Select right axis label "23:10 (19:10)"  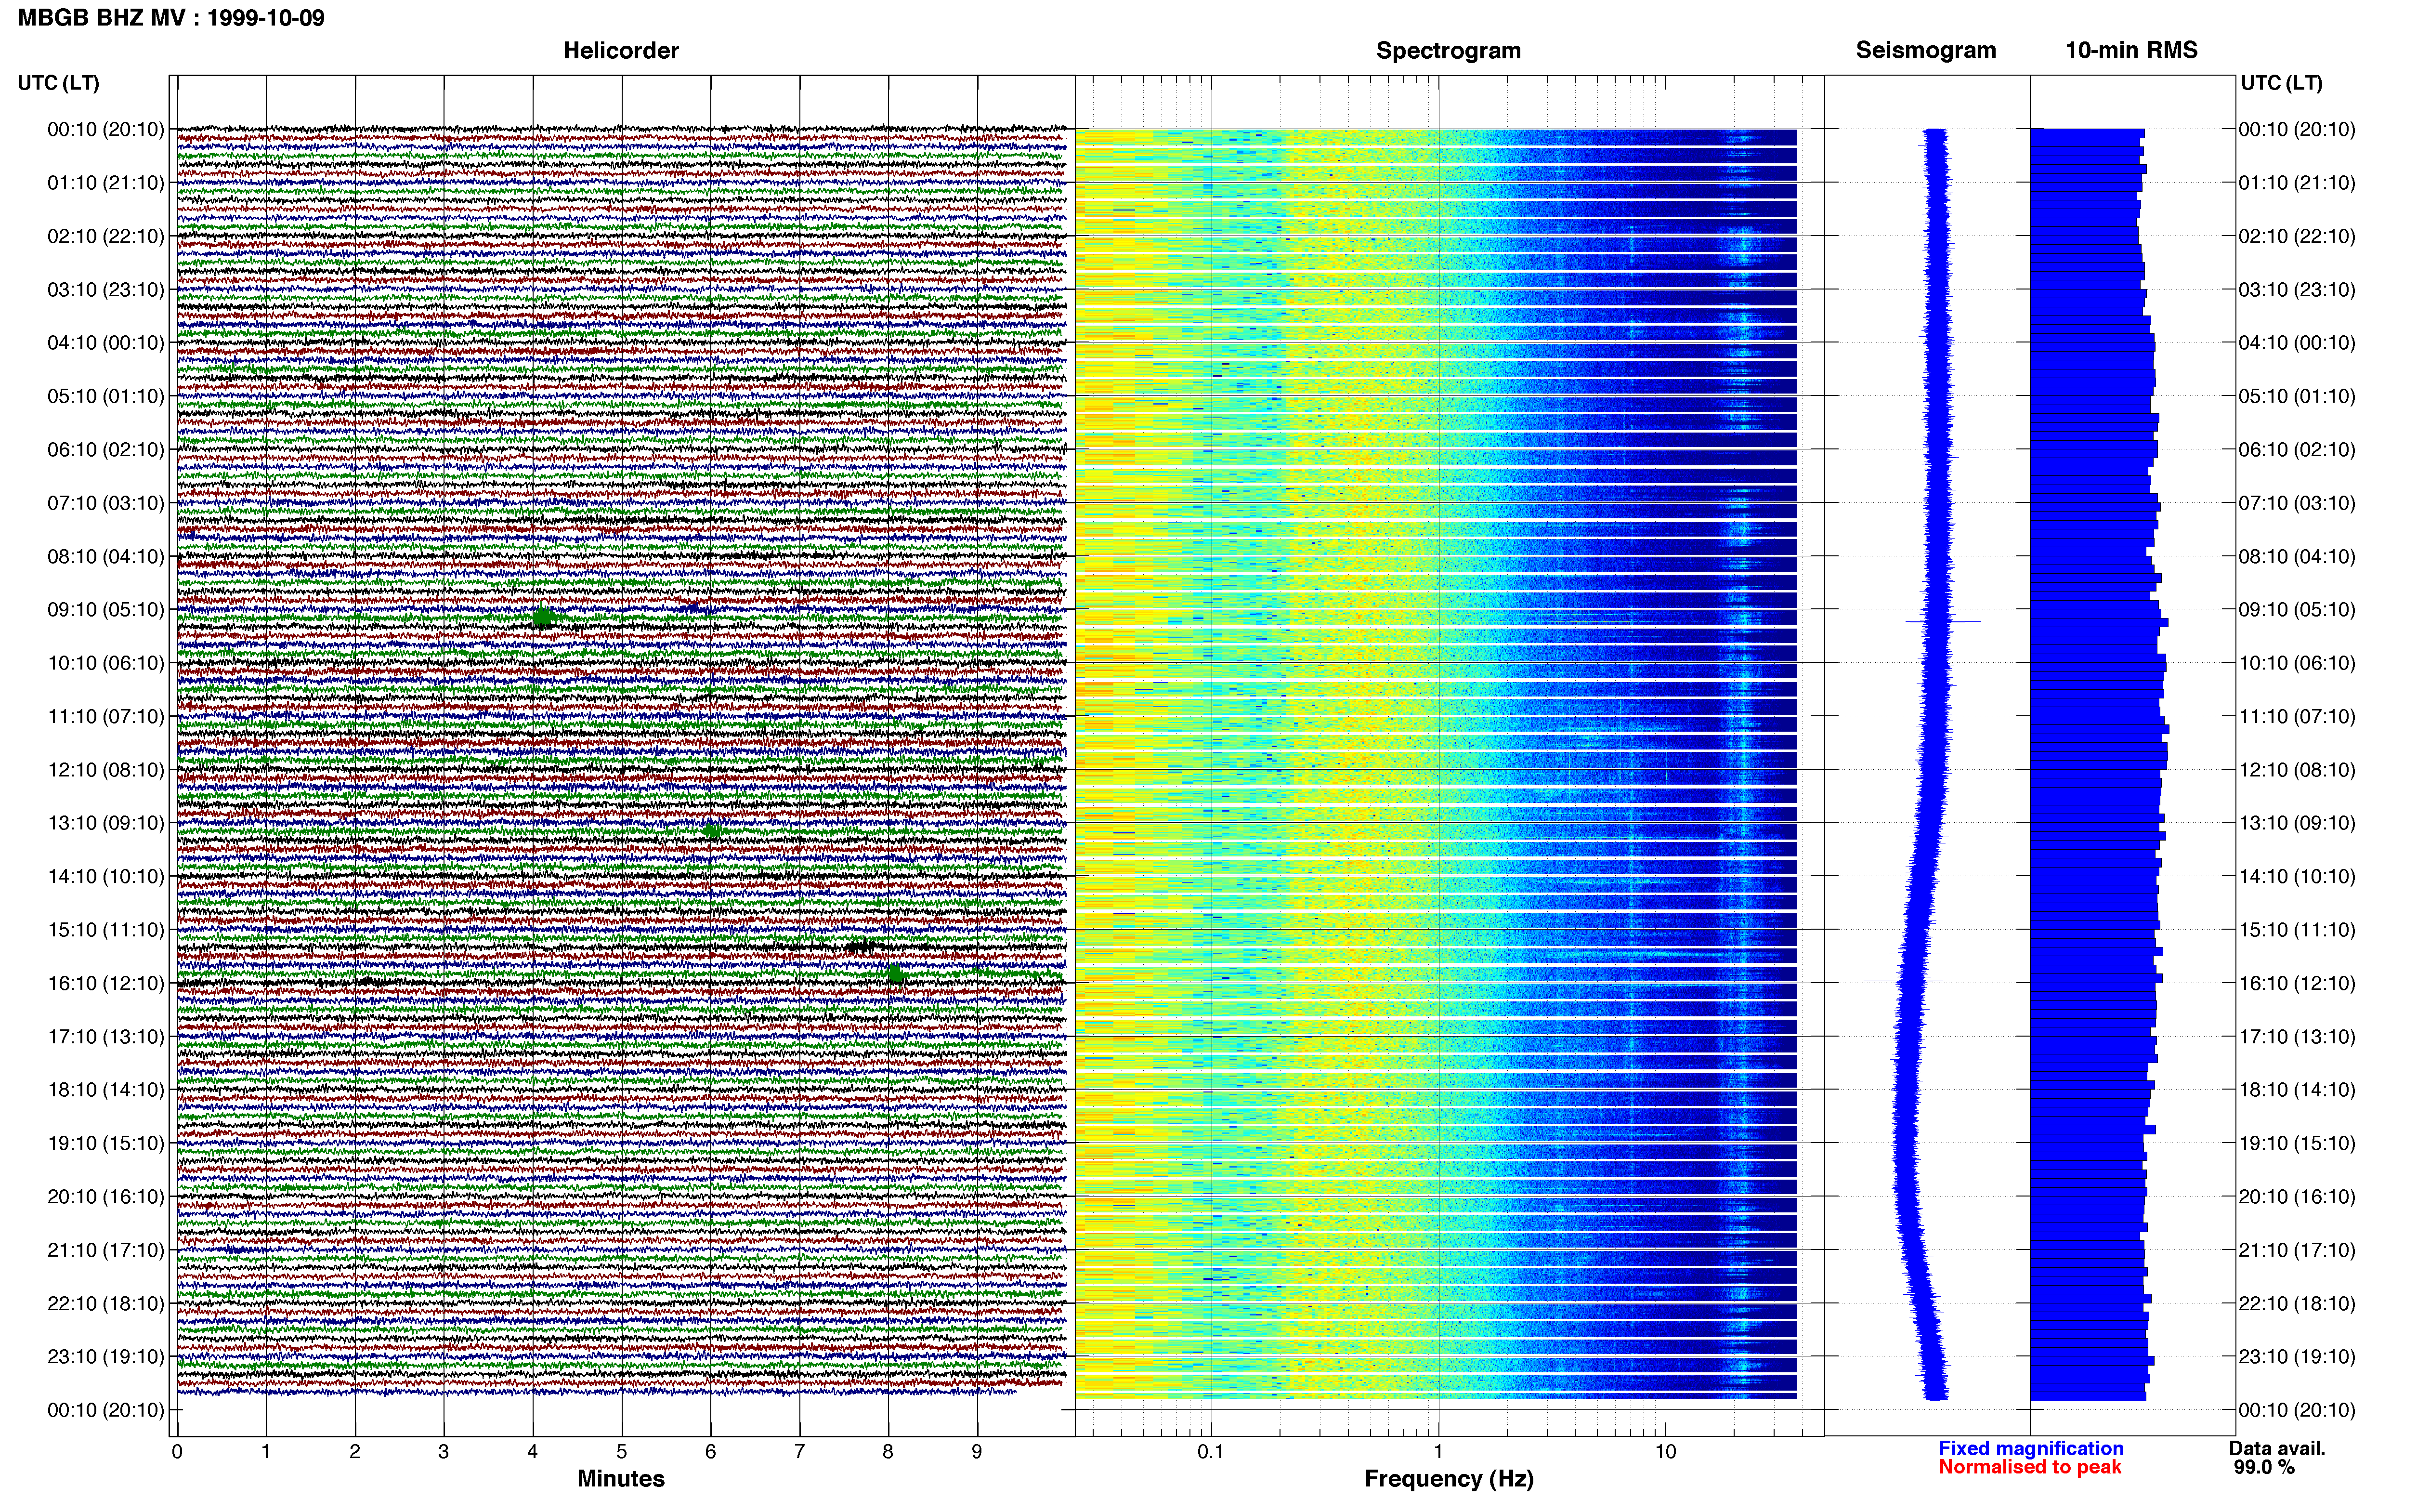[2297, 1356]
